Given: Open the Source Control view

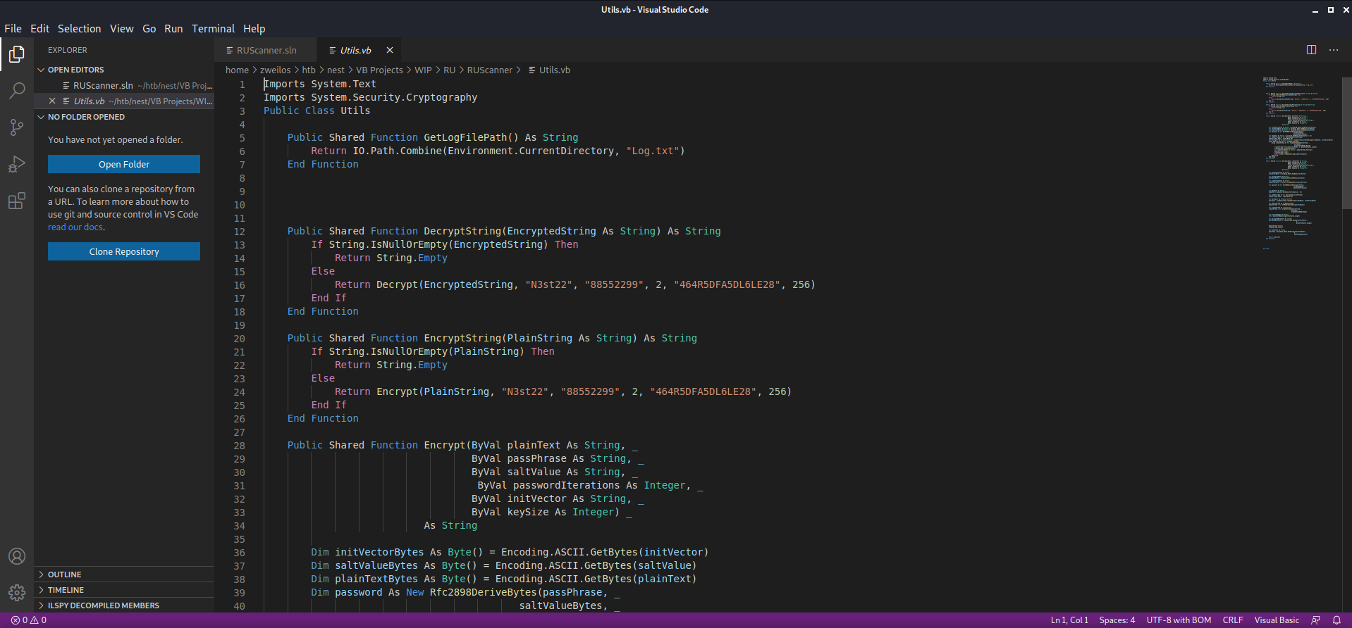Looking at the screenshot, I should 17,127.
